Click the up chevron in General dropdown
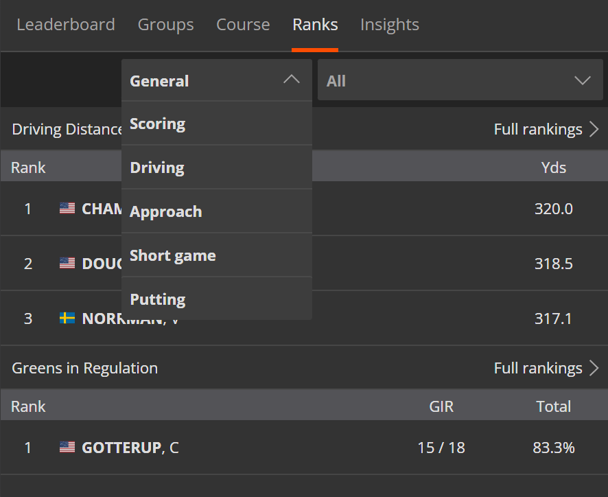The width and height of the screenshot is (608, 497). (292, 80)
